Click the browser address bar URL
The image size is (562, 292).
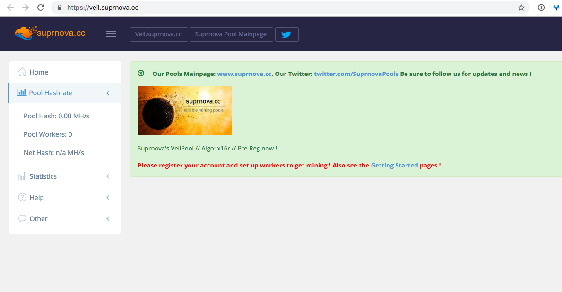[103, 8]
